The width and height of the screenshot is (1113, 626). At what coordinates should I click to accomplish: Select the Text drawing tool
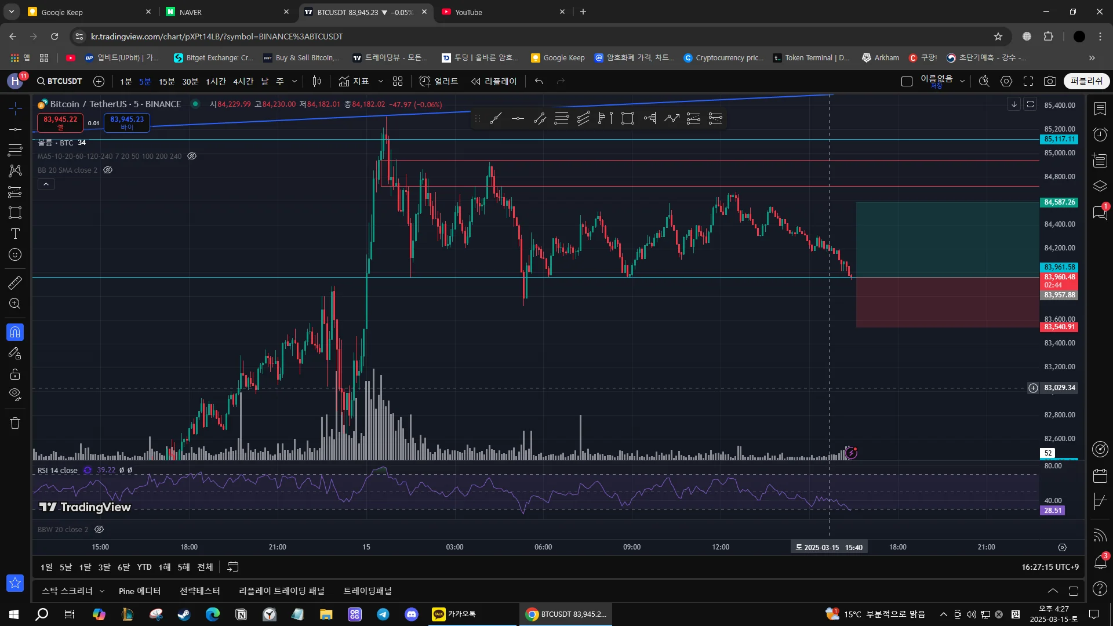click(x=15, y=234)
